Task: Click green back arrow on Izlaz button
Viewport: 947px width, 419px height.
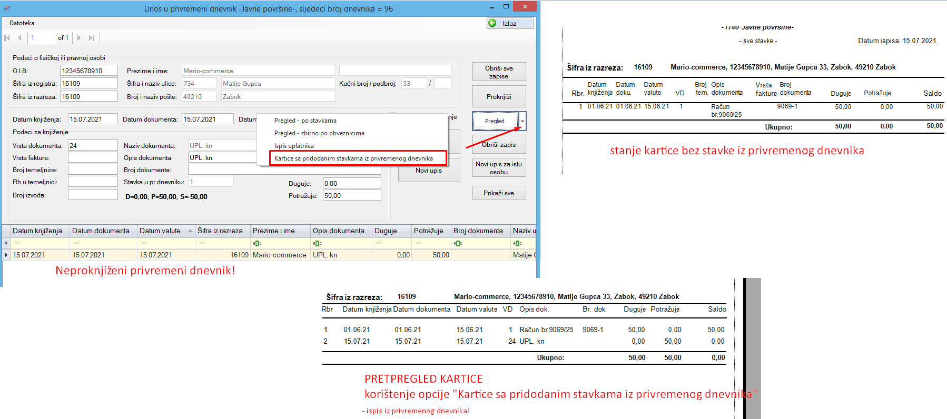Action: click(492, 23)
